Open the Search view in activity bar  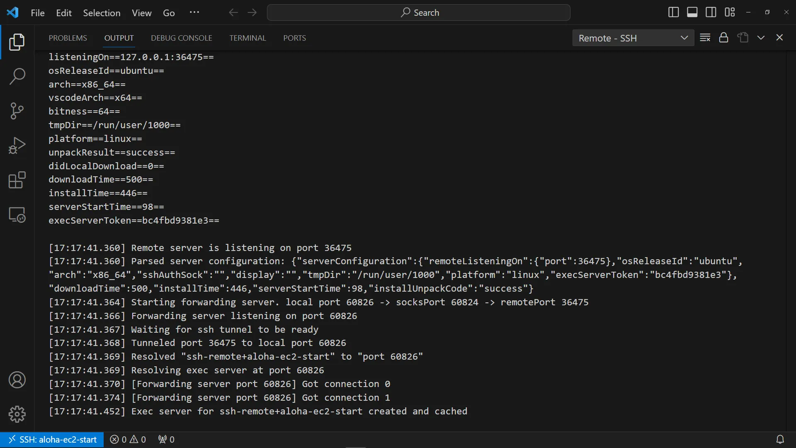coord(17,76)
